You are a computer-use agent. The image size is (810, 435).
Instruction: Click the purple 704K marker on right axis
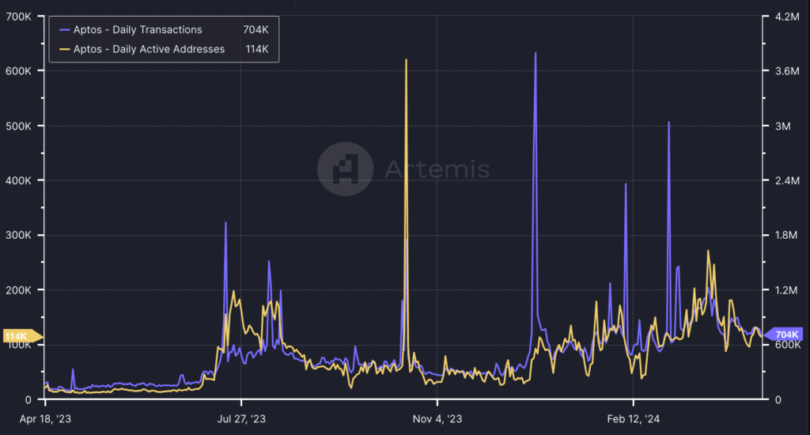coord(784,335)
